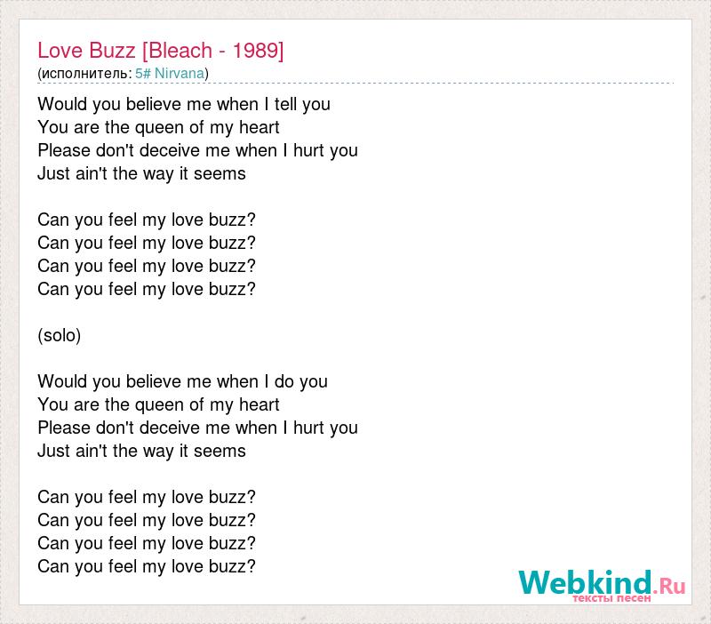Screen dimensions: 711x624
Task: Click the word 'Nirvana' in the artist link
Action: pos(180,74)
